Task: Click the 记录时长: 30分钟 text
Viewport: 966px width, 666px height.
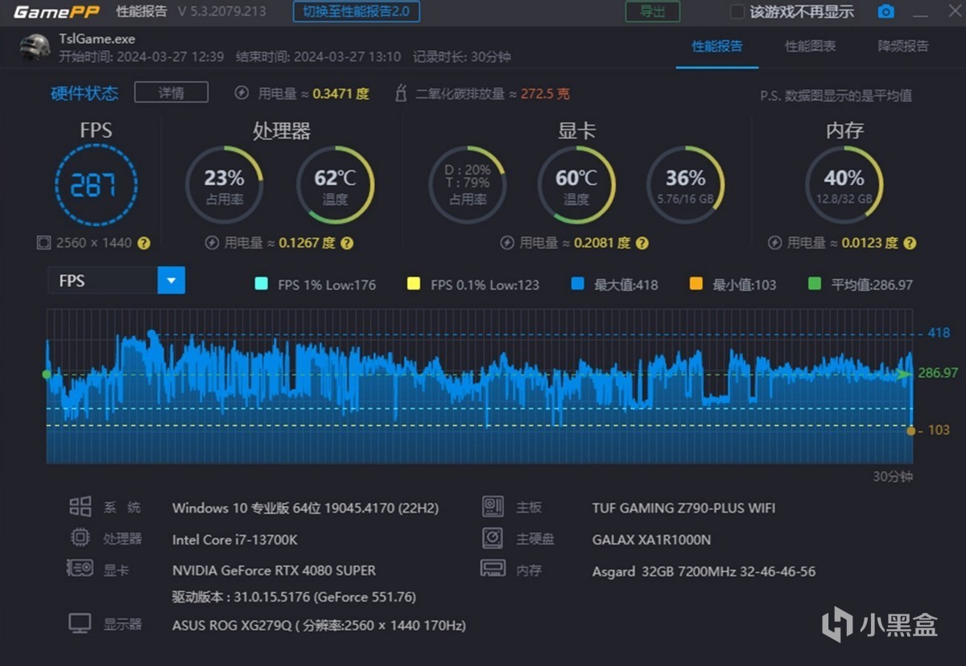Action: pos(462,57)
